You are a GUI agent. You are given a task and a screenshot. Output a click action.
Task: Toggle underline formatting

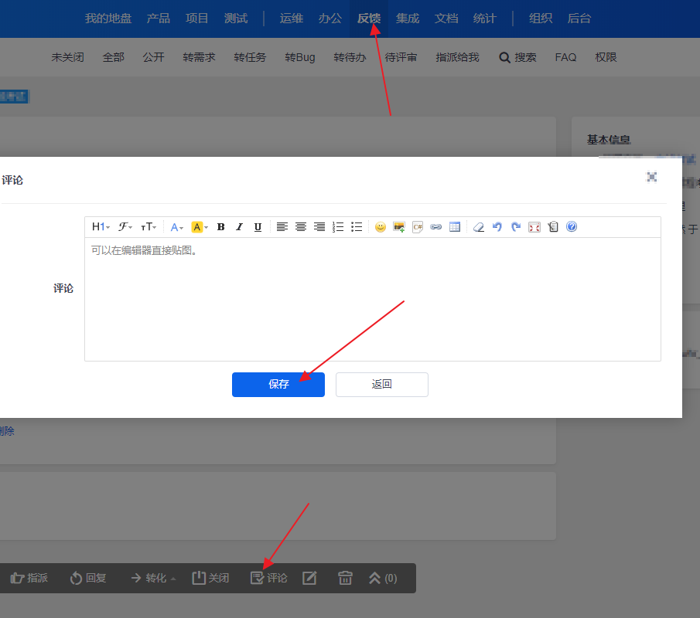tap(258, 227)
